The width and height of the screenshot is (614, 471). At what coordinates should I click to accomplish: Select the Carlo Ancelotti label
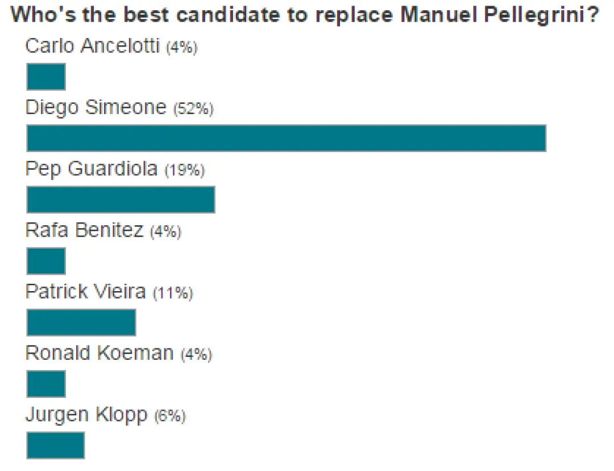tap(93, 46)
